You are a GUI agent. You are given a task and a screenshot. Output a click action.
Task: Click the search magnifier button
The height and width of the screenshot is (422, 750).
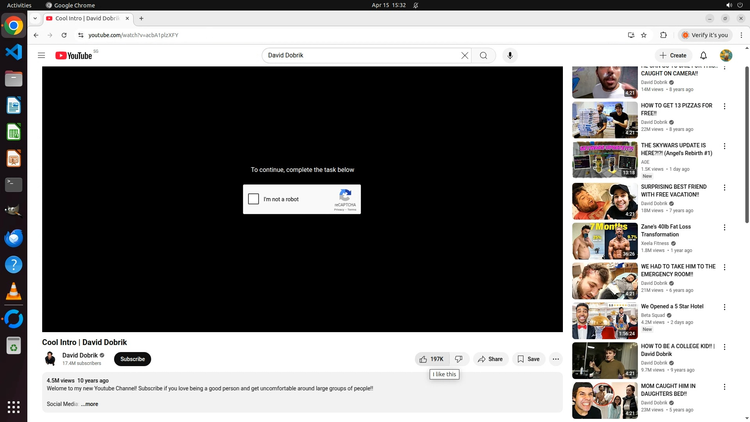pos(483,55)
